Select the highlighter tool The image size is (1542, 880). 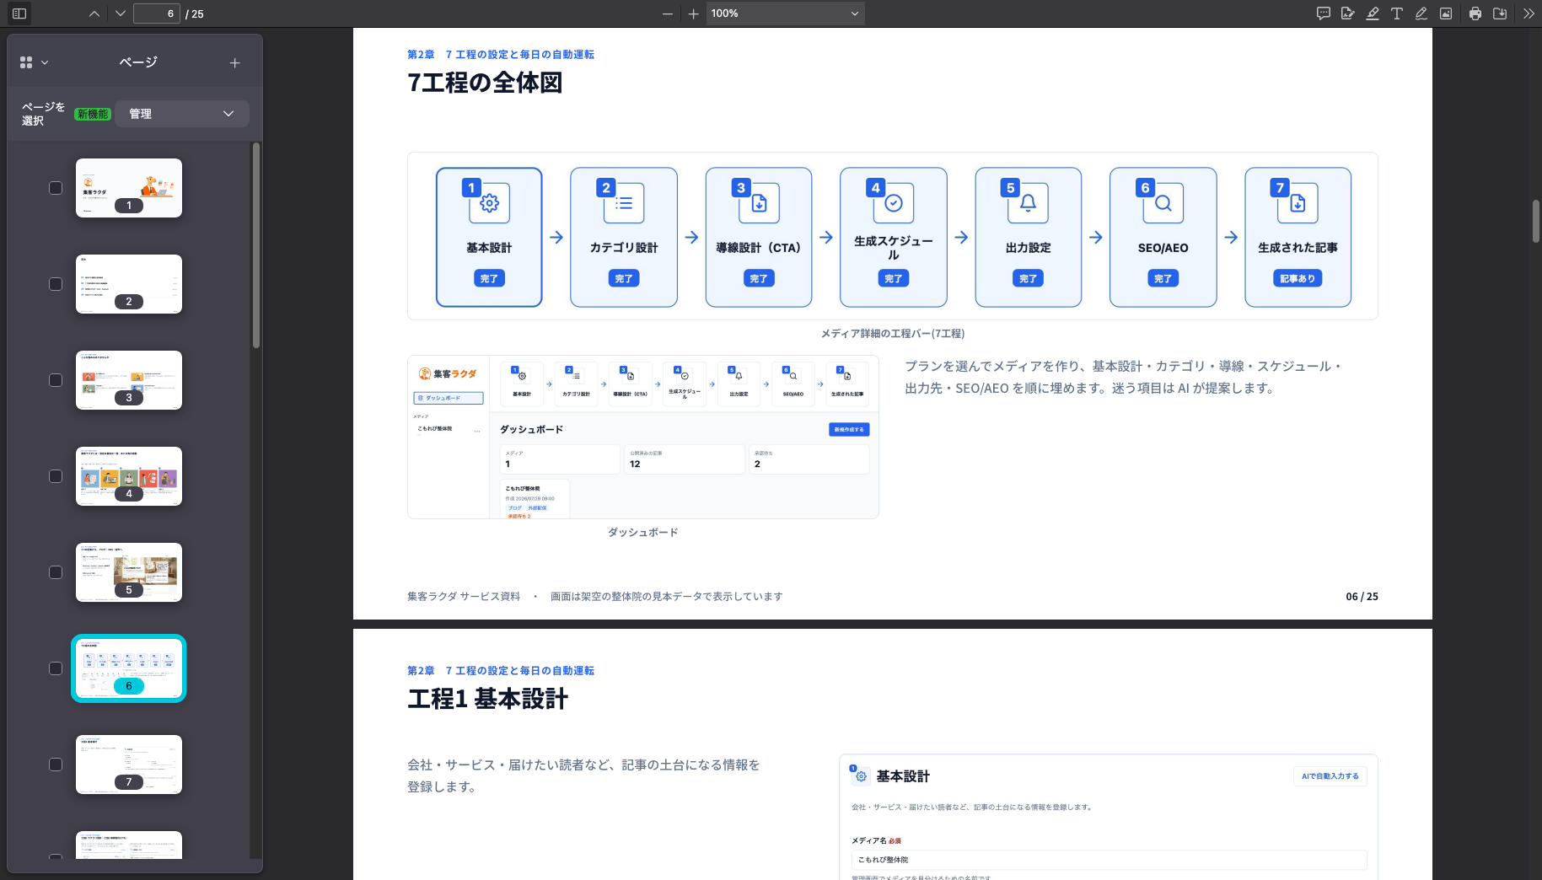pyautogui.click(x=1373, y=13)
